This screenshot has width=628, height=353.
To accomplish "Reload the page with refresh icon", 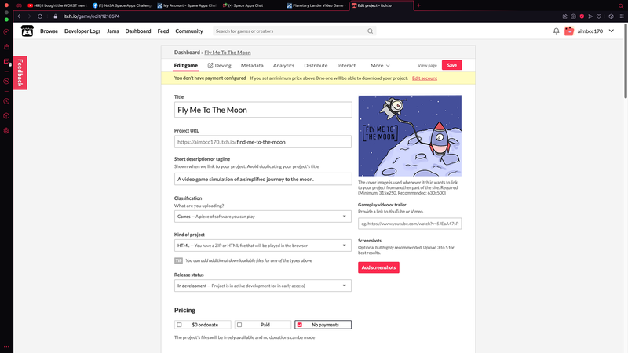I will tap(40, 16).
